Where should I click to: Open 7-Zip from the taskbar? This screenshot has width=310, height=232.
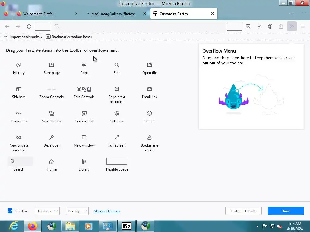(x=127, y=226)
